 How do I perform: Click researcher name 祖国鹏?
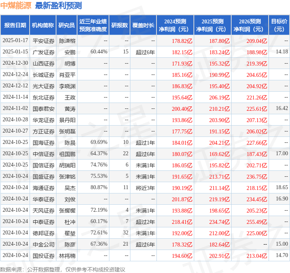point(67,154)
